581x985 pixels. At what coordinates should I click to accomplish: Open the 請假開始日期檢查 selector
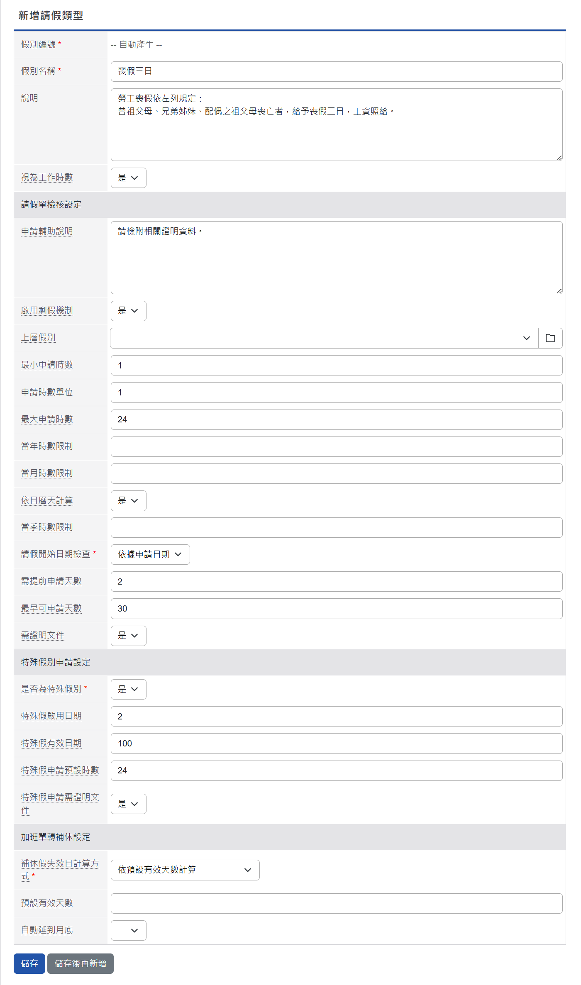150,554
